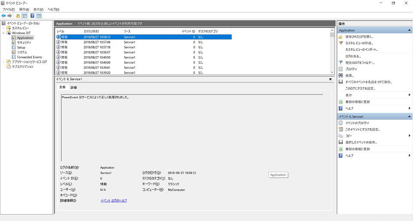Open log プロパティ action icon
Screen dimensions: 413x221
tap(341, 69)
